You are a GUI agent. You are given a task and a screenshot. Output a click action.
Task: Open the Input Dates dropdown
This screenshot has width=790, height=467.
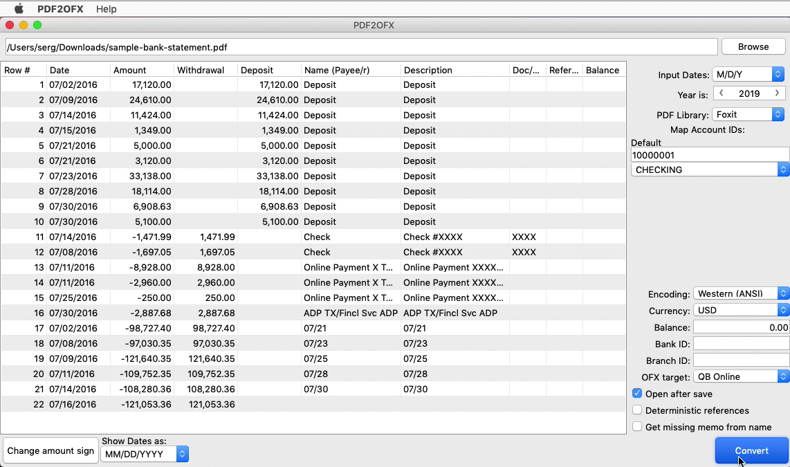[748, 75]
